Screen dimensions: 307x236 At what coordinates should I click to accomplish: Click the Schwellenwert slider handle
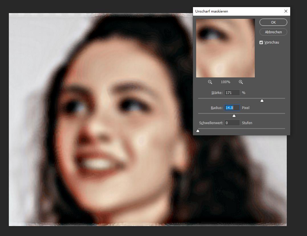(198, 131)
